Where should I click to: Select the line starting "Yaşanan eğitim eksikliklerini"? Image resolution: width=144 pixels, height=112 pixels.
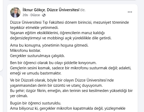(x=57, y=33)
